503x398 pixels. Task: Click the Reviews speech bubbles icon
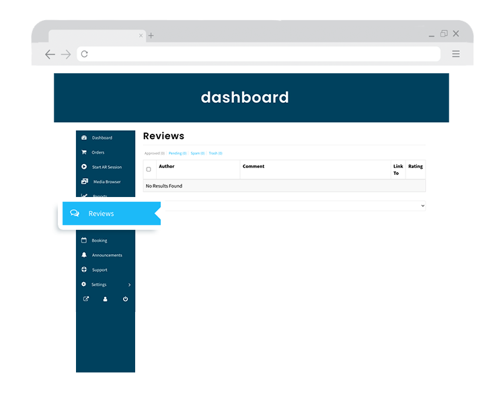coord(75,213)
